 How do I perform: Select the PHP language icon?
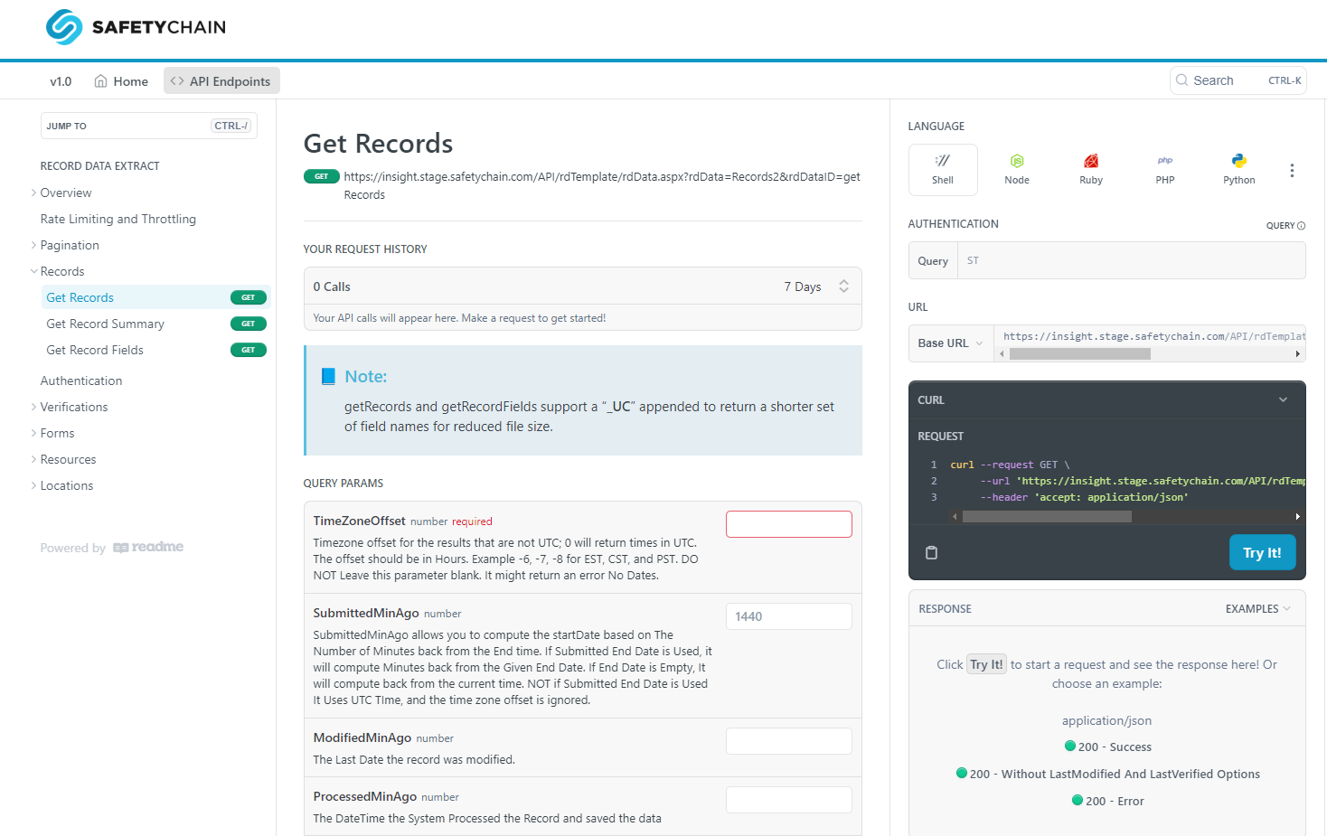(1165, 169)
